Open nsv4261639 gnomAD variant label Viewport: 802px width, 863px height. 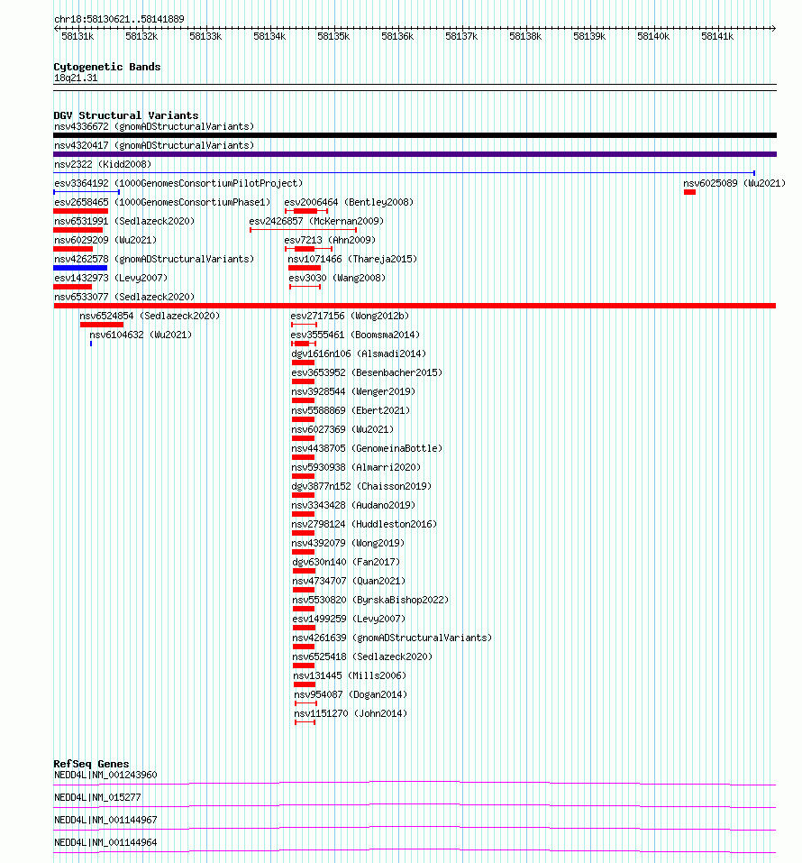pyautogui.click(x=392, y=638)
